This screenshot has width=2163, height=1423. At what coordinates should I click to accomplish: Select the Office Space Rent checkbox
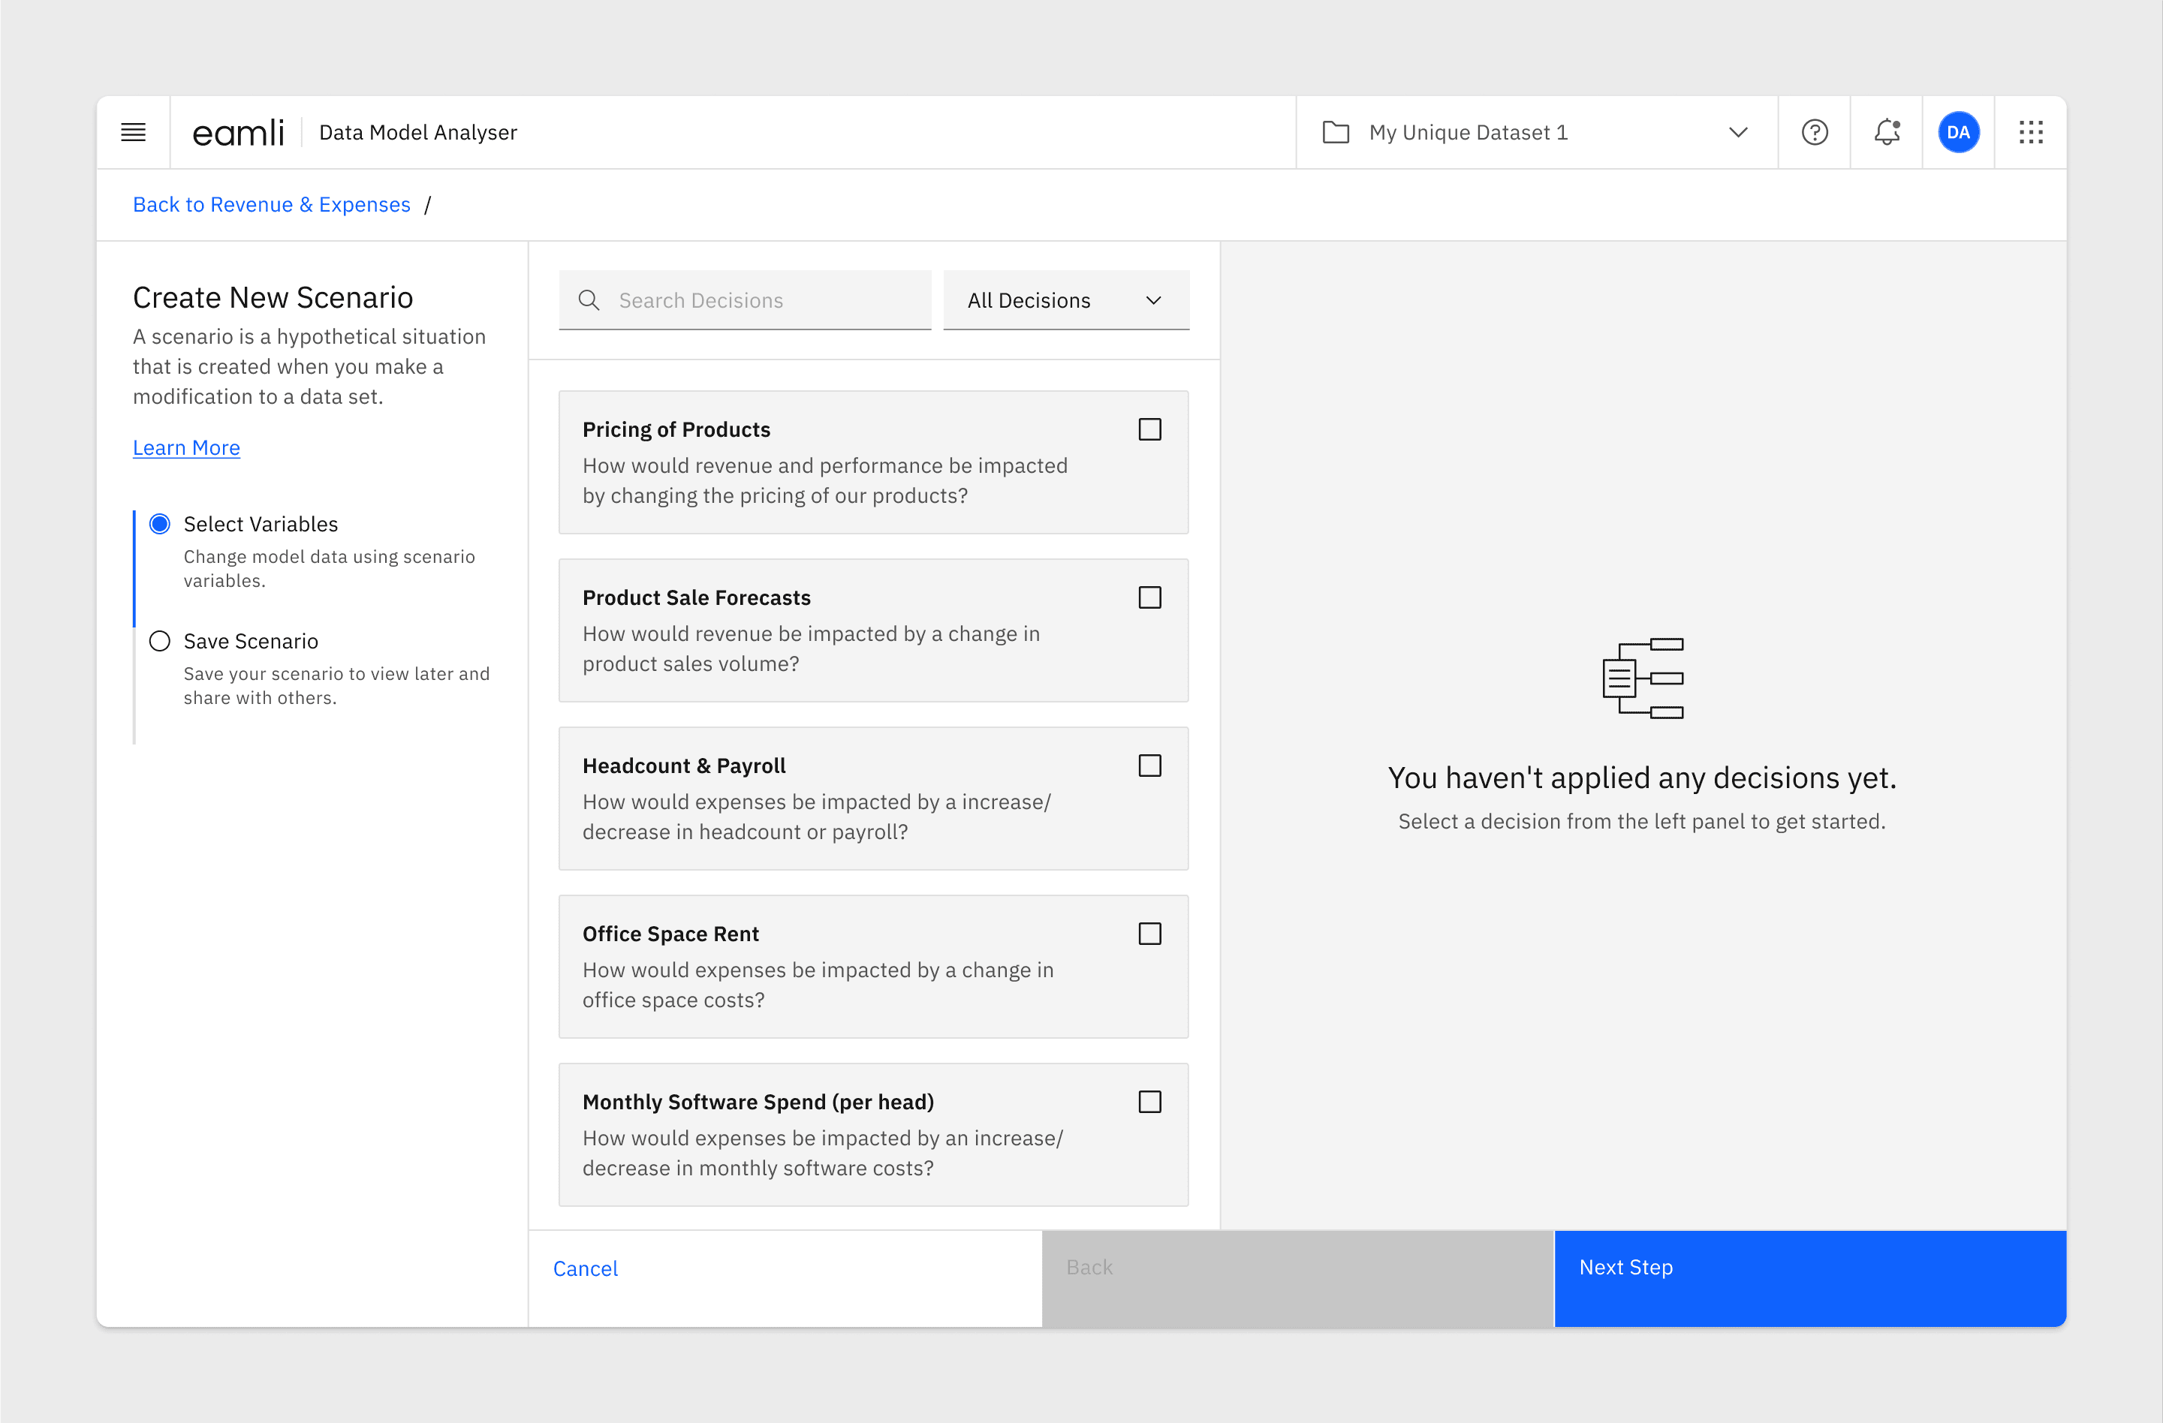(x=1149, y=934)
